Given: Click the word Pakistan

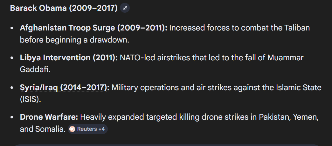Looking at the screenshot, I should point(273,117).
